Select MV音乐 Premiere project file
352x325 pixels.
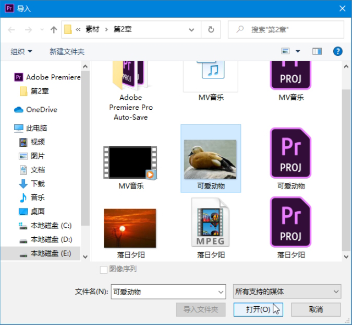291,81
